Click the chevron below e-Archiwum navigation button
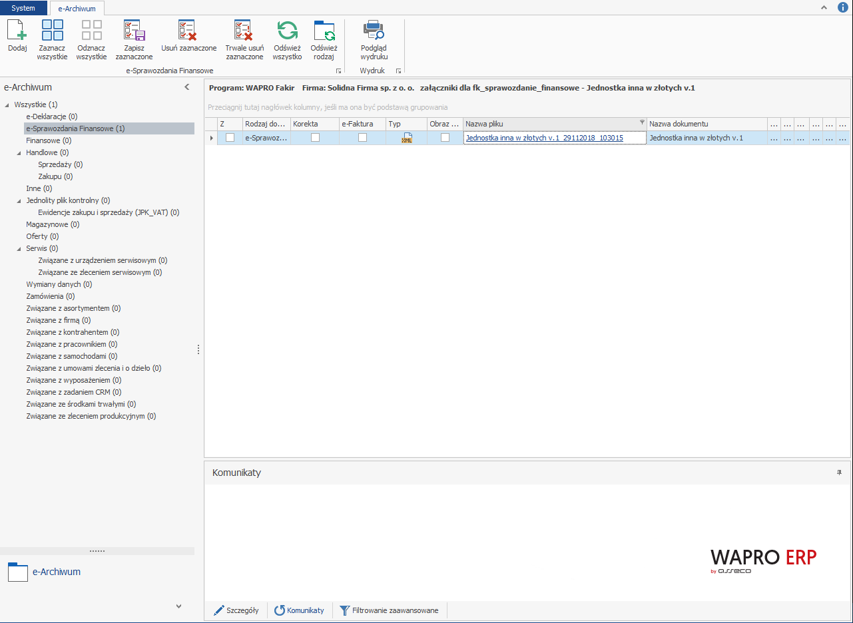The image size is (853, 623). pyautogui.click(x=178, y=606)
